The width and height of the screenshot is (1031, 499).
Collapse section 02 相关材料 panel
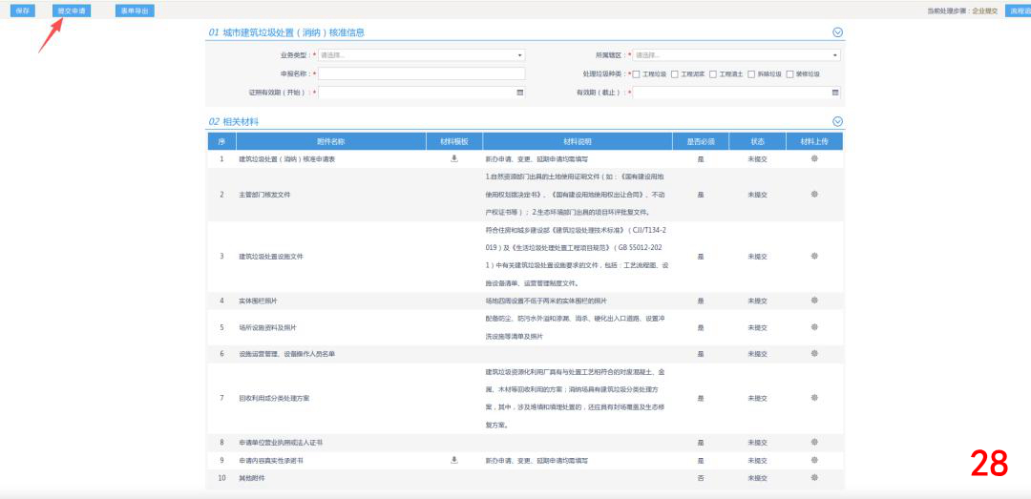(837, 121)
